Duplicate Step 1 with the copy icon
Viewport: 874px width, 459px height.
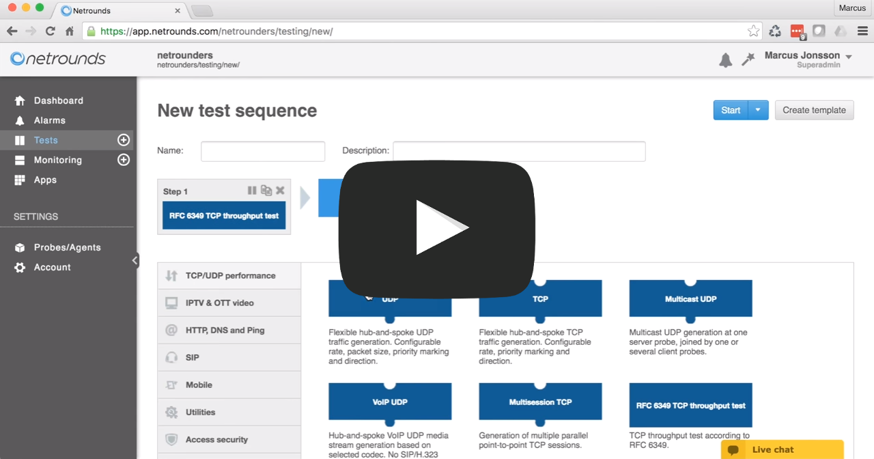[266, 191]
